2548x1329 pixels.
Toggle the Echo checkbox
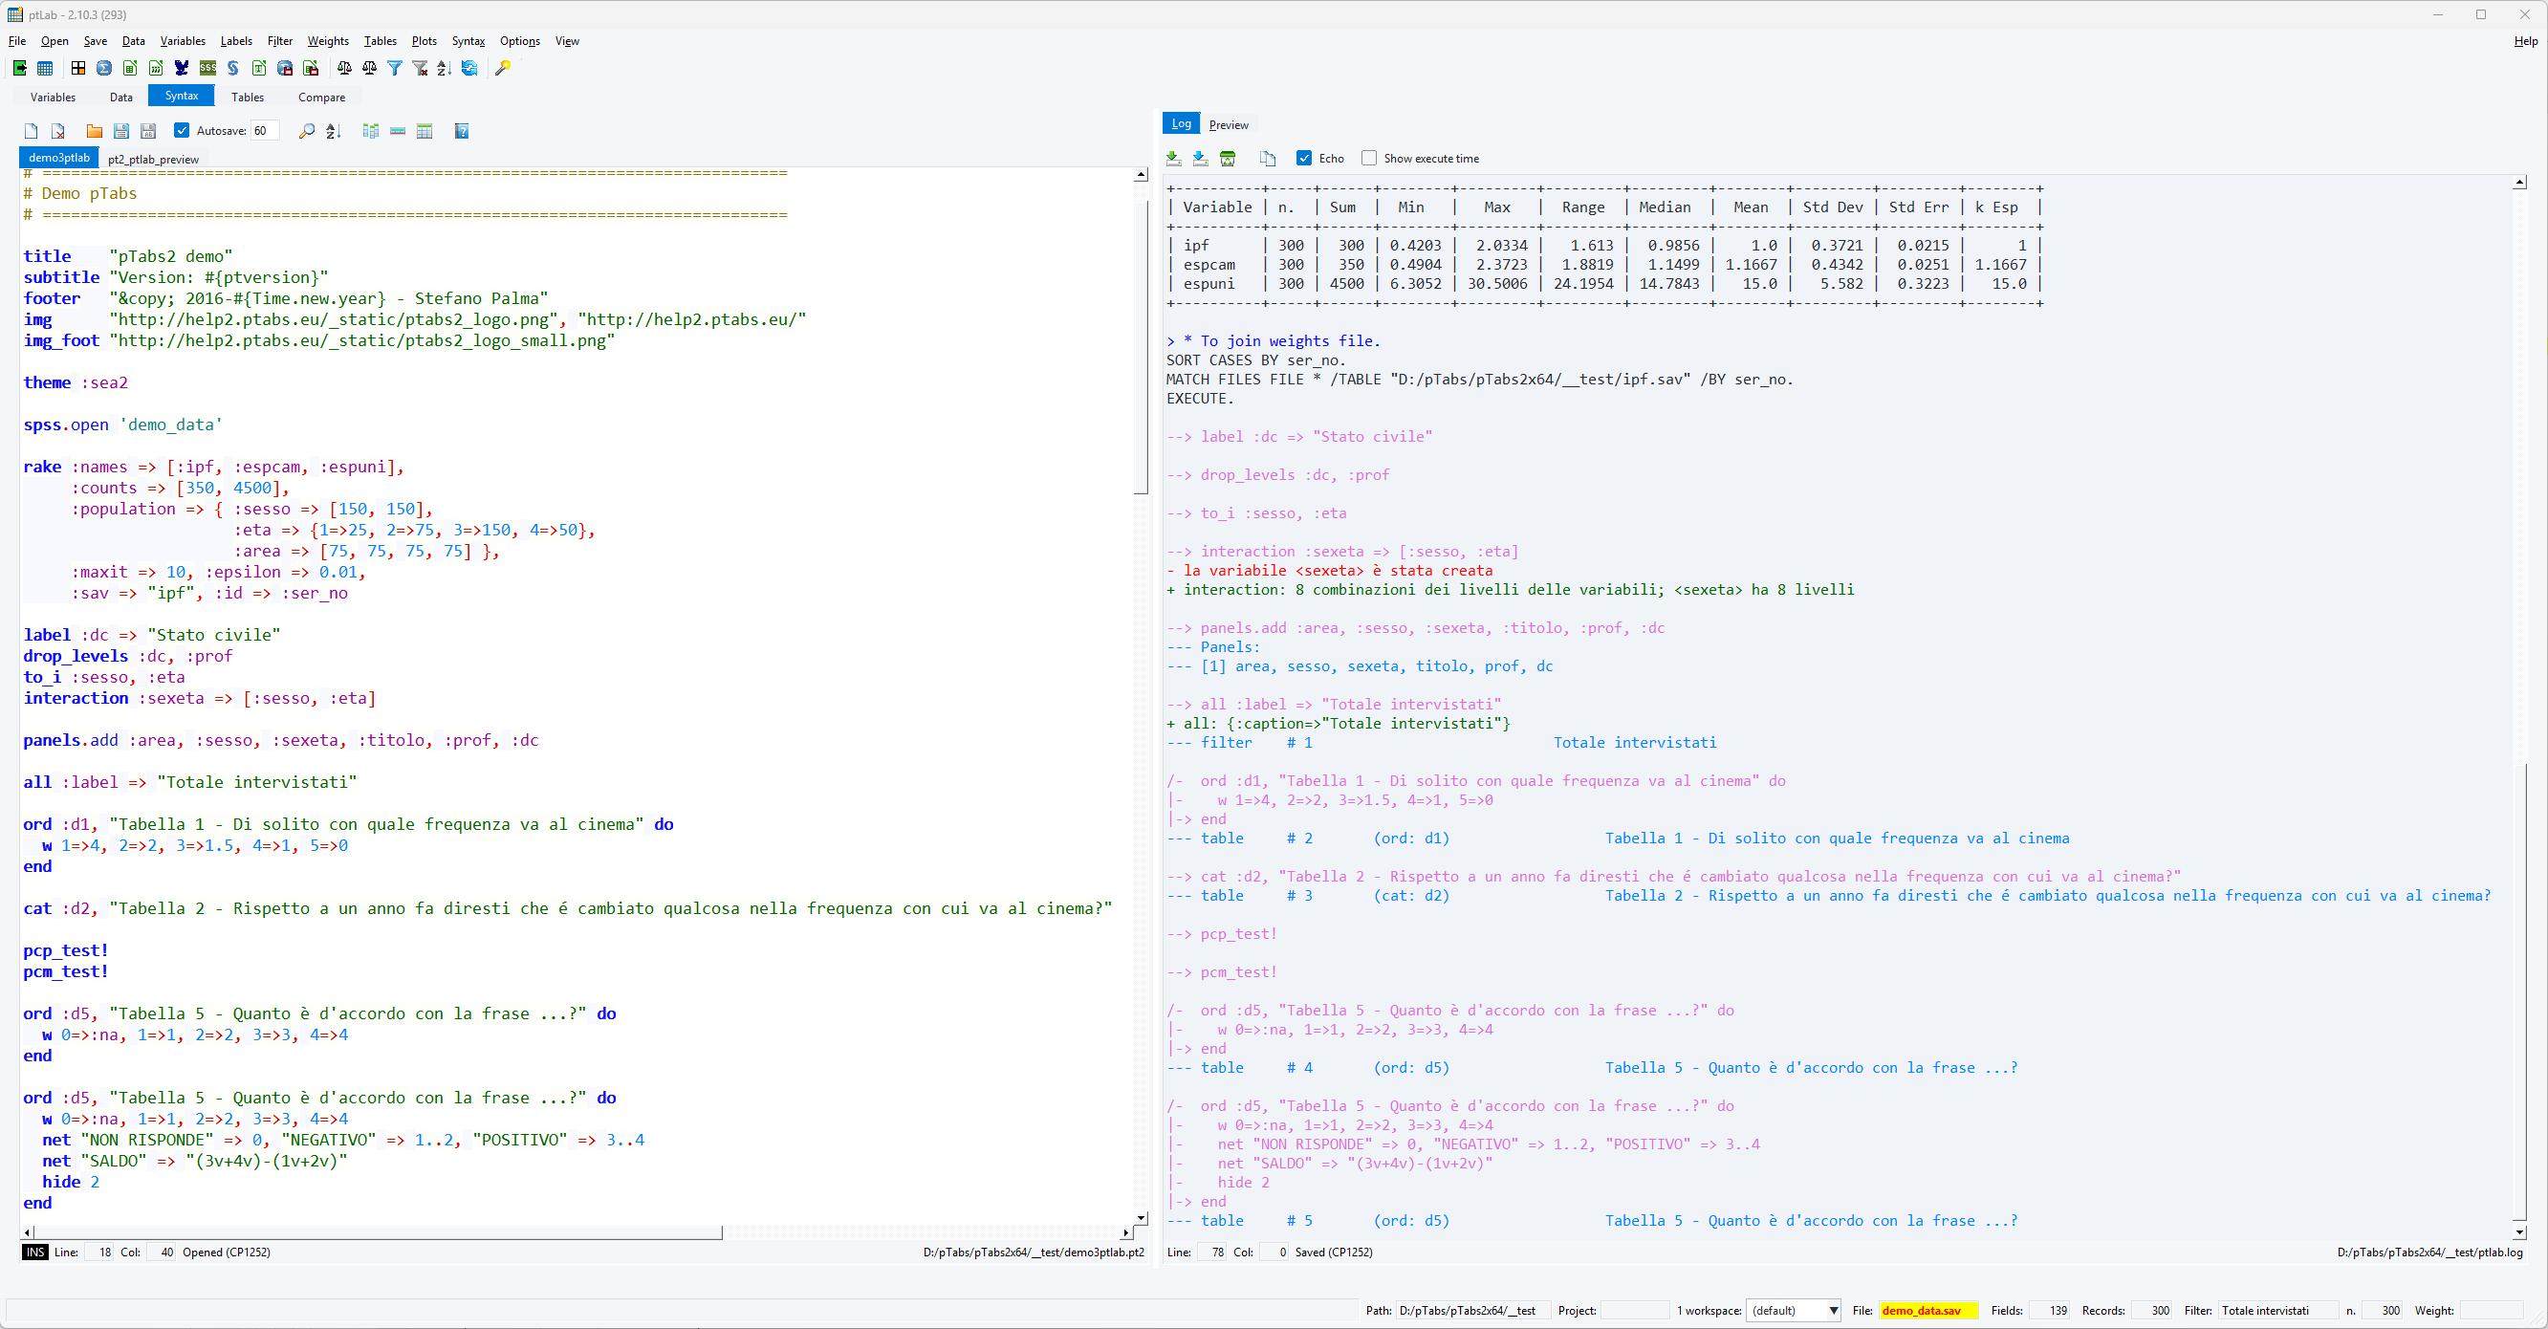1304,158
